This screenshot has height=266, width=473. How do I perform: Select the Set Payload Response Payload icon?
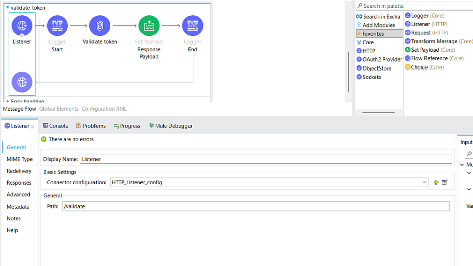(x=149, y=26)
